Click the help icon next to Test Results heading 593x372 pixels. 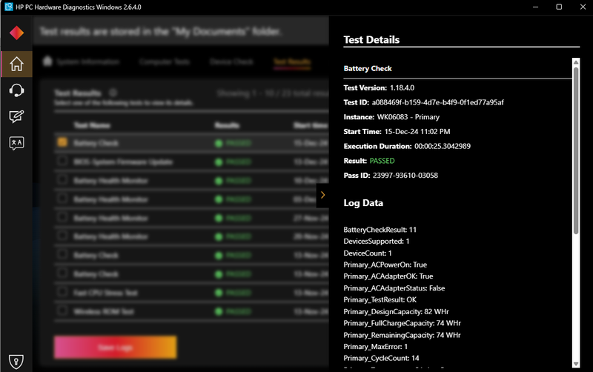click(x=113, y=93)
